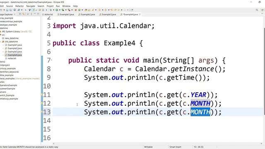The image size is (265, 149).
Task: Click the External Tools run icon
Action: 69,10
